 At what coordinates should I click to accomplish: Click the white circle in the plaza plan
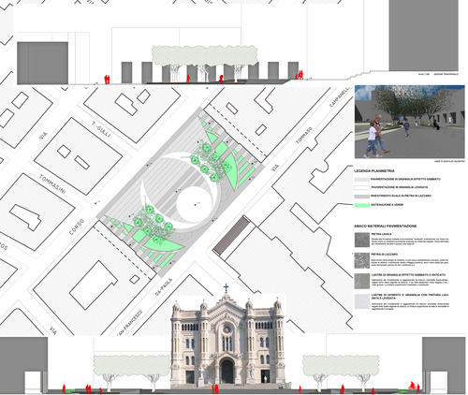(195, 205)
